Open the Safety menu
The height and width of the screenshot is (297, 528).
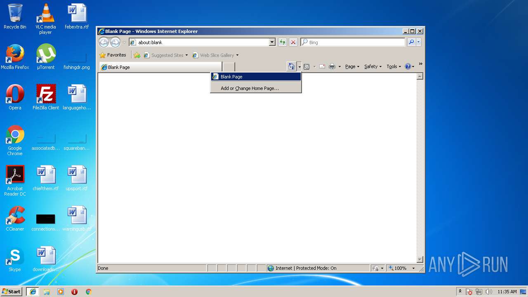coord(373,66)
